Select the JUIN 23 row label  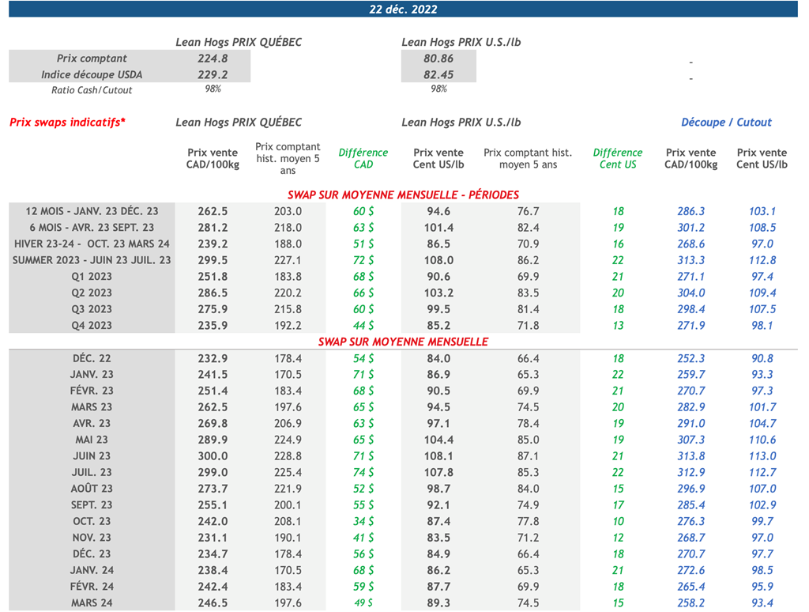point(92,456)
